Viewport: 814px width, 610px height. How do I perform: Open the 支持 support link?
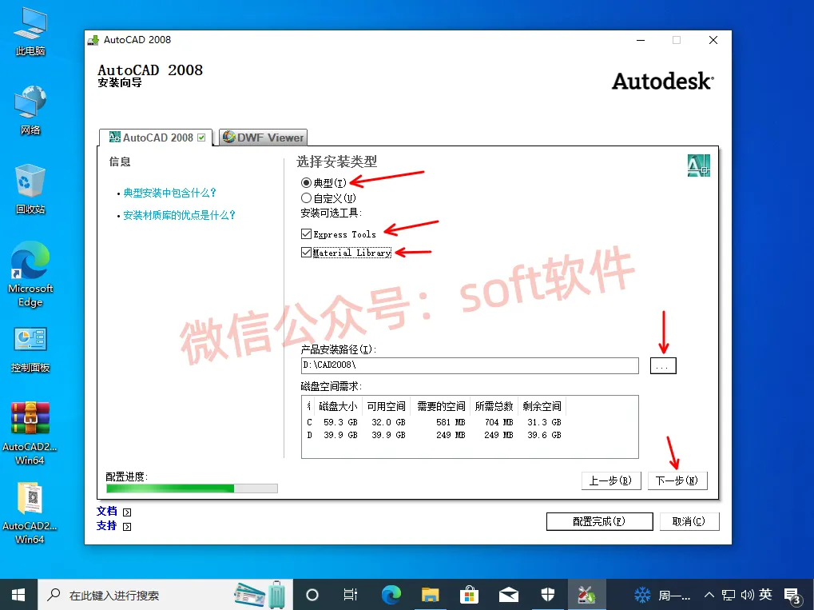pos(107,526)
